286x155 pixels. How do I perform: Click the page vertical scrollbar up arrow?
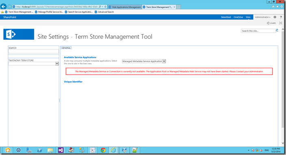pyautogui.click(x=283, y=29)
